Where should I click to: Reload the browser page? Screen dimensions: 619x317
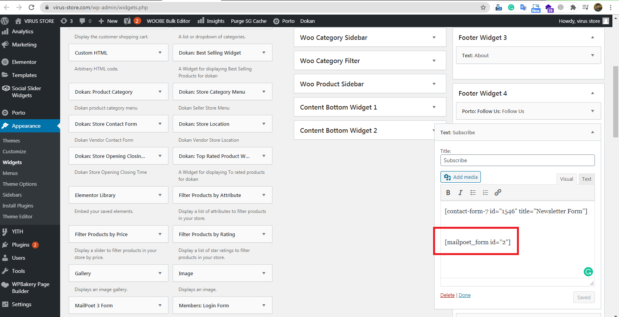coord(31,7)
